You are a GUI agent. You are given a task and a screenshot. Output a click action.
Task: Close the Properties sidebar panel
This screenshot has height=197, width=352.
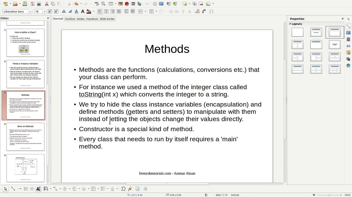pyautogui.click(x=343, y=19)
